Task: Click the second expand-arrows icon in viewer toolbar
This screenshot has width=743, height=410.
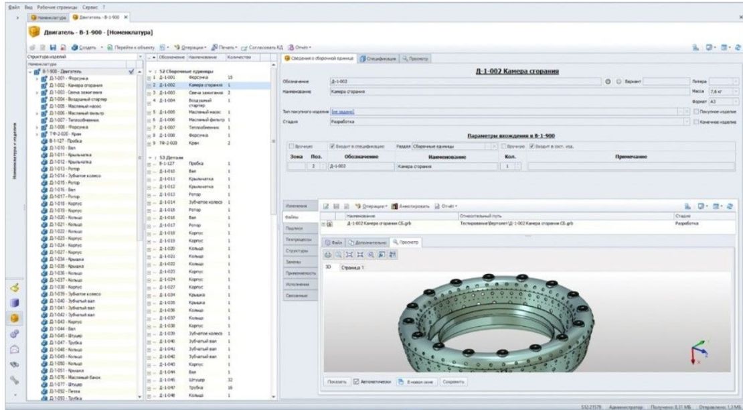Action: (x=359, y=255)
